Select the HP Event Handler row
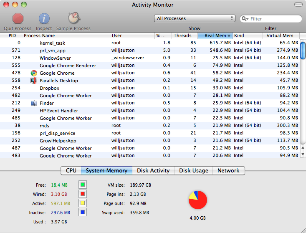Screen dimensions: 306x233 click(x=150, y=111)
